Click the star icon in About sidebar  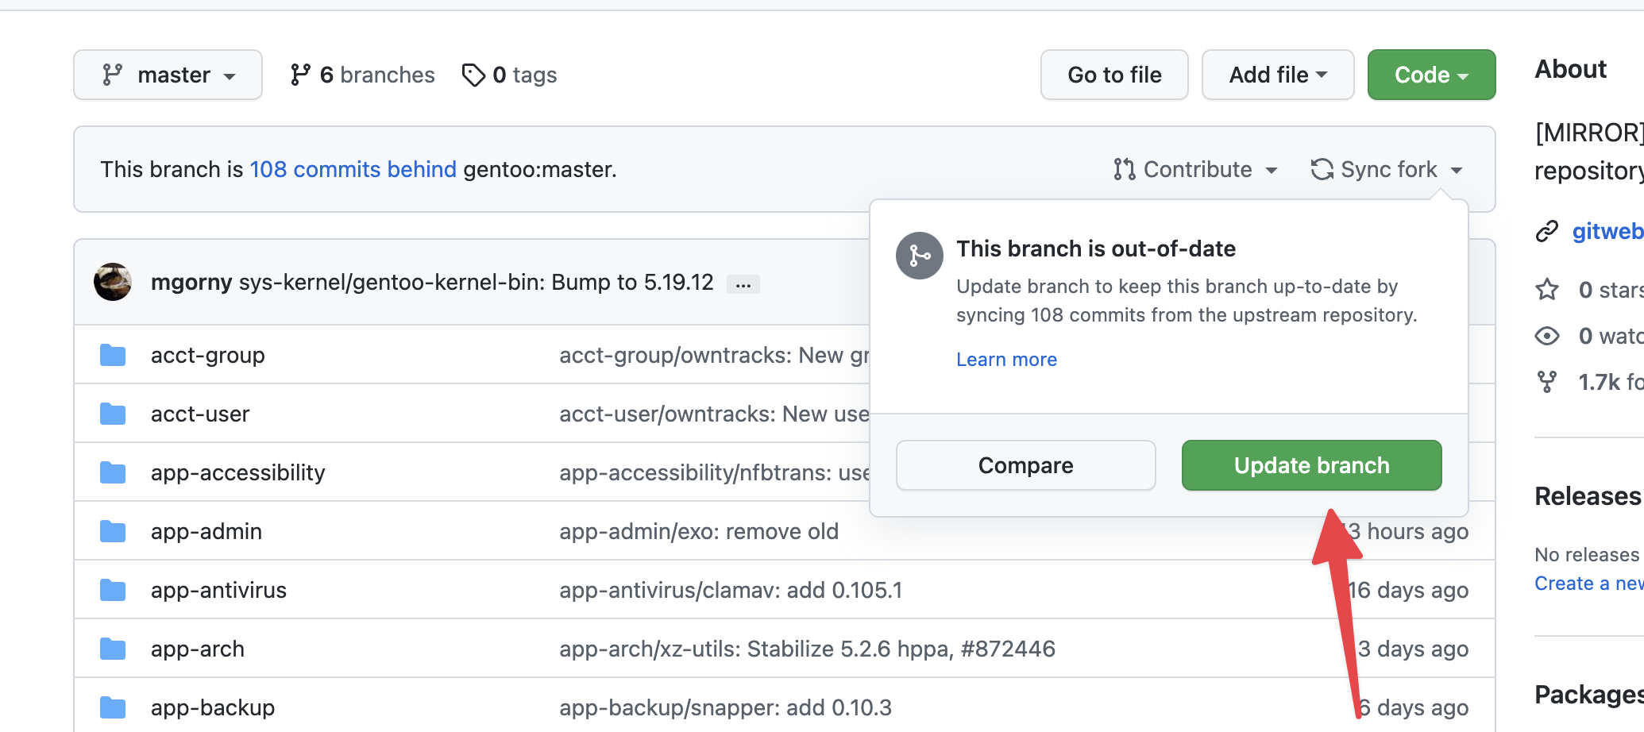point(1547,290)
